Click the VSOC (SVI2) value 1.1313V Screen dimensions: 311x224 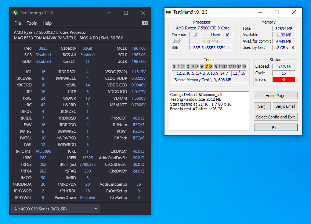tap(138, 72)
